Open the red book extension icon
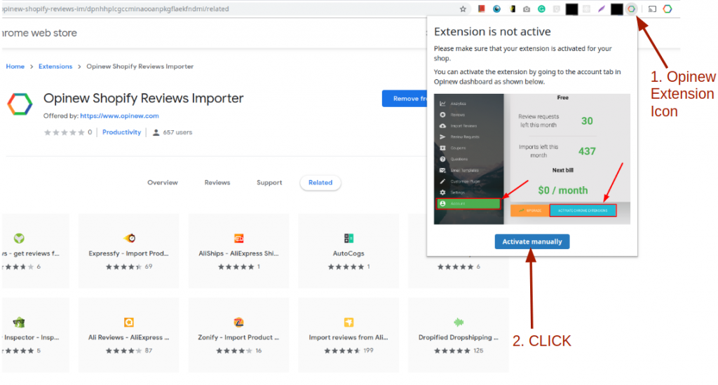This screenshot has width=718, height=385. 481,8
